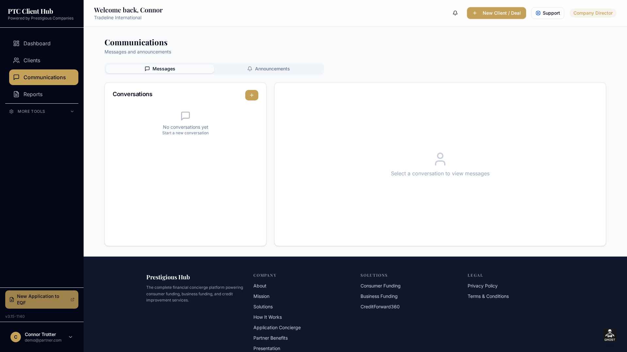Switch to the Messages tab

[x=160, y=69]
